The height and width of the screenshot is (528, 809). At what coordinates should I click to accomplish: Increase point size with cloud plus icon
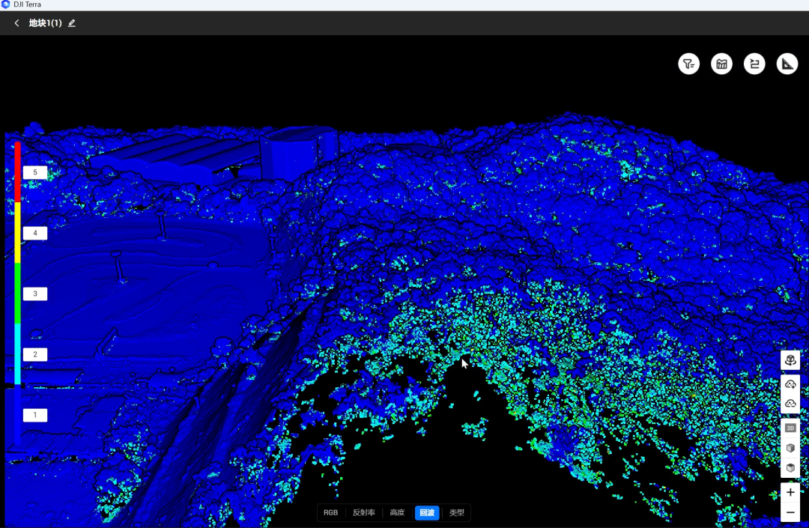(790, 384)
